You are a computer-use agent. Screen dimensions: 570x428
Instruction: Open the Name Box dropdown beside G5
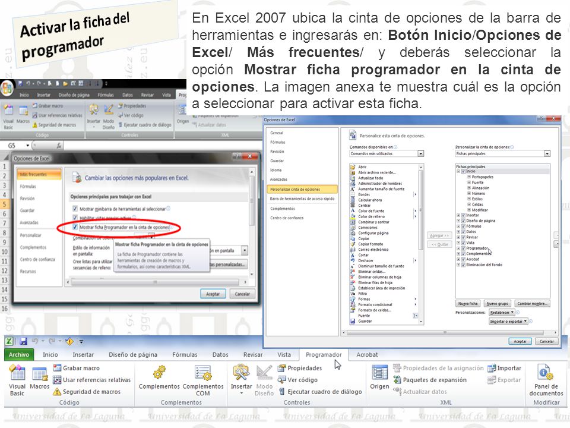28,146
